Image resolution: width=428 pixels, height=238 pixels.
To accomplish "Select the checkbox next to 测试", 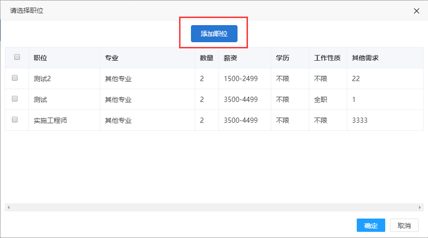I will [x=15, y=99].
